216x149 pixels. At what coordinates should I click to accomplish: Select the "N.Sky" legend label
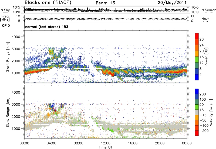pyautogui.click(x=5, y=10)
